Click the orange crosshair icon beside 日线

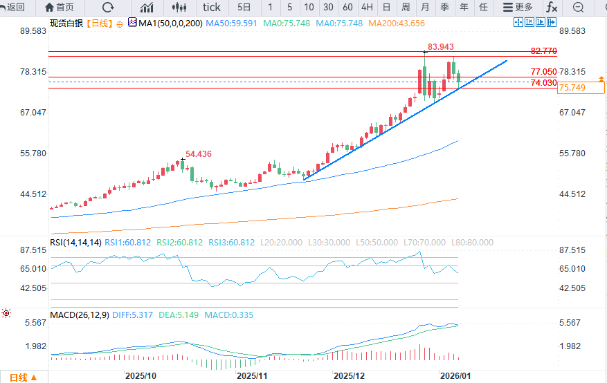pos(120,24)
